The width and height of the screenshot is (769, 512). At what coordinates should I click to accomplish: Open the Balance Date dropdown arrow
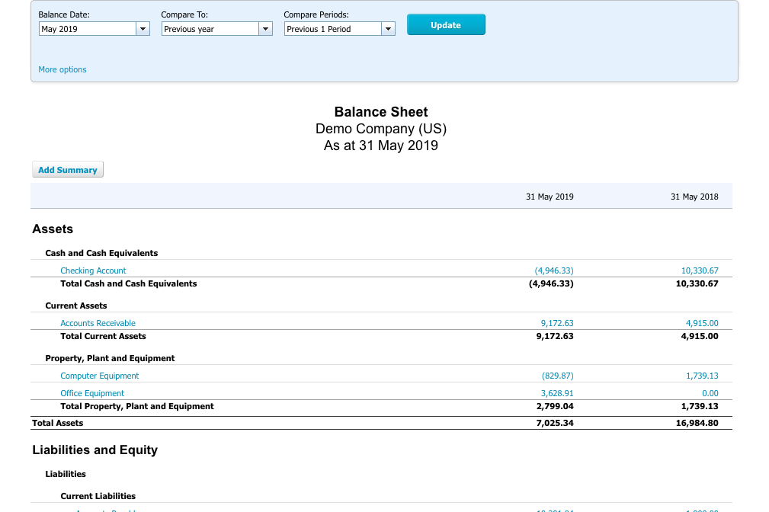point(143,29)
